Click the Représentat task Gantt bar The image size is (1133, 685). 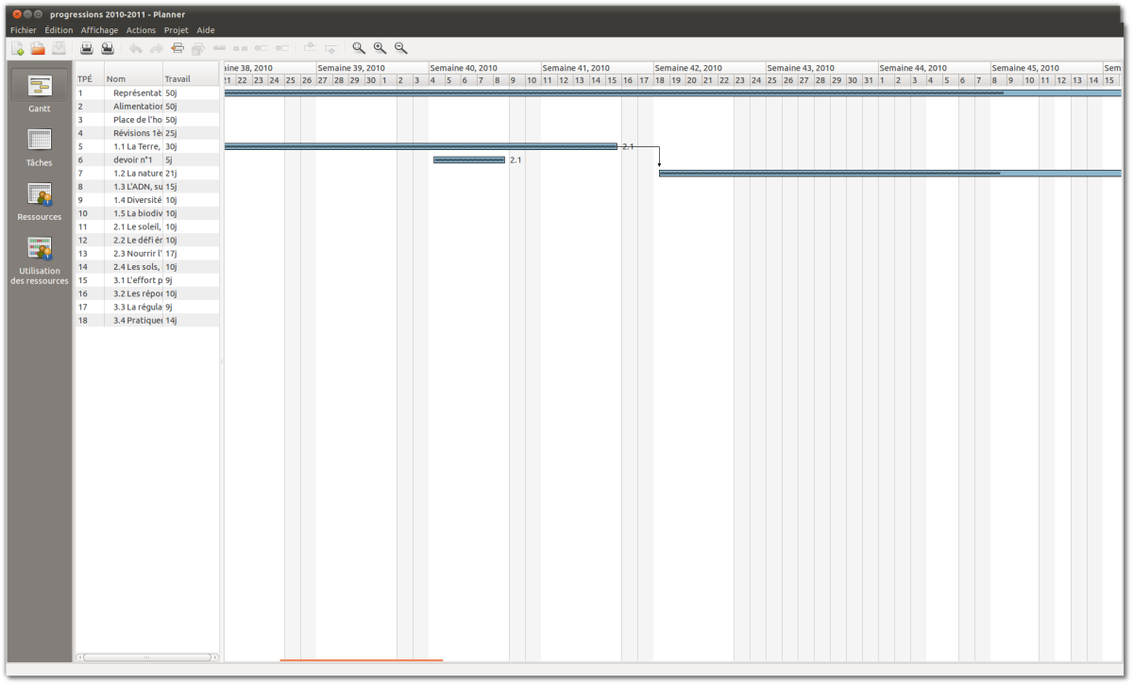pyautogui.click(x=673, y=93)
